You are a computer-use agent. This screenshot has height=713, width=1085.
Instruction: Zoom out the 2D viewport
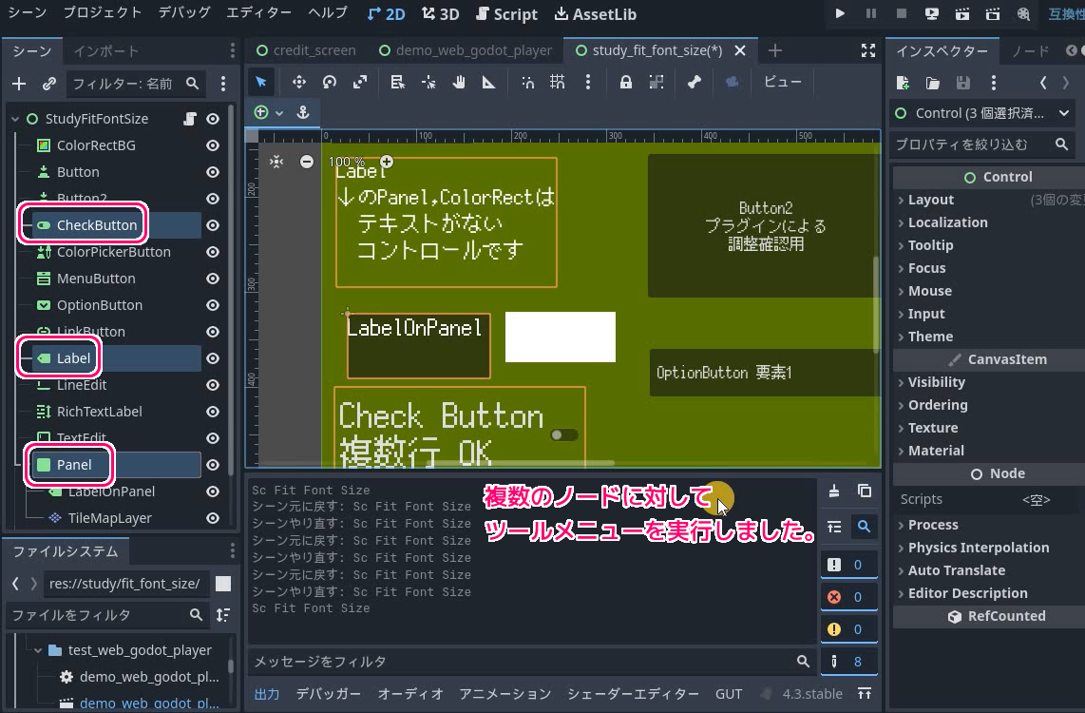coord(307,162)
